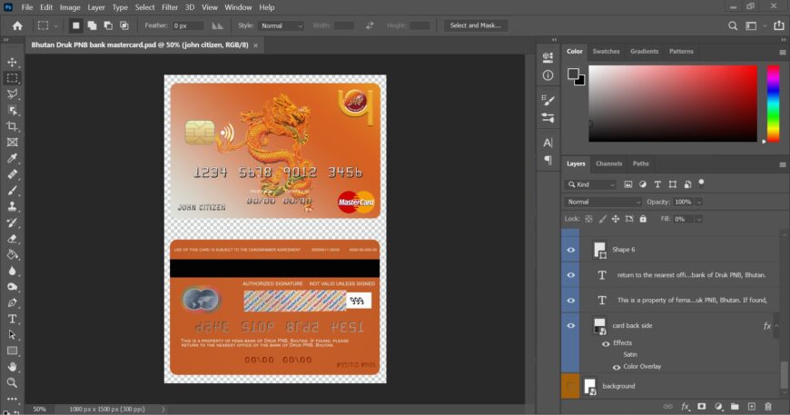Select the Blur tool
The height and width of the screenshot is (415, 790).
(x=12, y=271)
